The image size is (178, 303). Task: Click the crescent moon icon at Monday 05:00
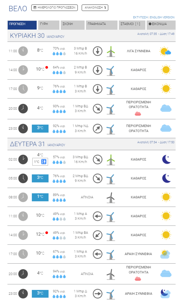point(167,178)
